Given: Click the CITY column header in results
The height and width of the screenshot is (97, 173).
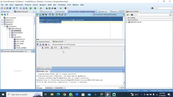Looking at the screenshot, I should [56, 48].
